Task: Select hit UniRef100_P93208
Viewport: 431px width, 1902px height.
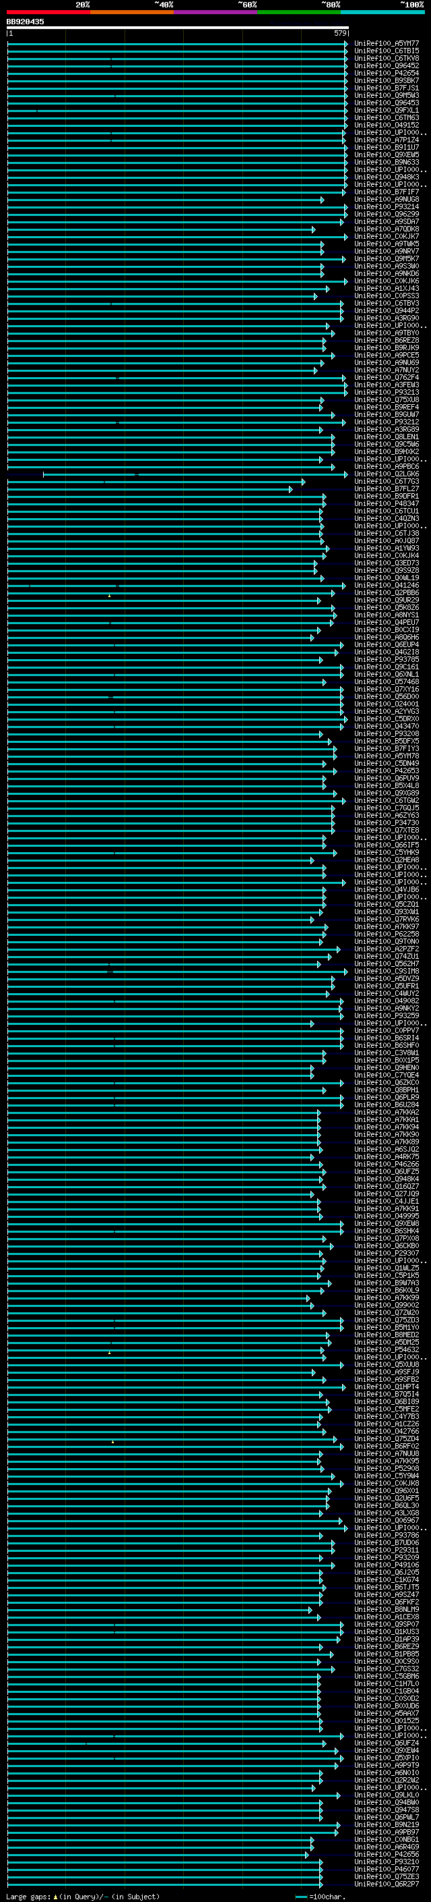Action: [387, 734]
